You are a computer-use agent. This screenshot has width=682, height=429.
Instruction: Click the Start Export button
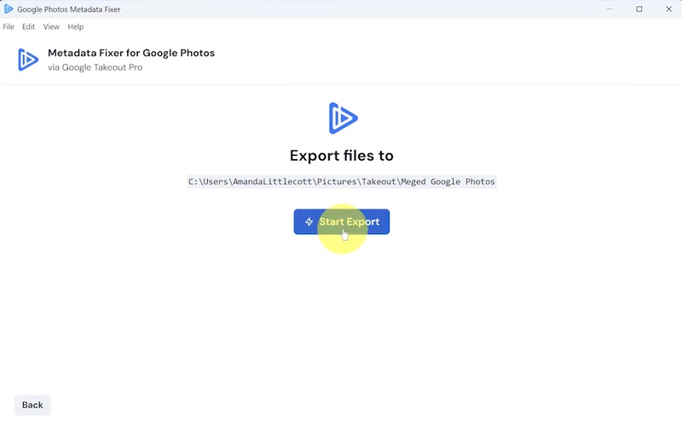(x=342, y=221)
